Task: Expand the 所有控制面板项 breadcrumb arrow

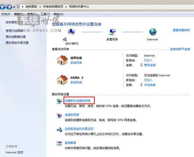Action: point(66,7)
